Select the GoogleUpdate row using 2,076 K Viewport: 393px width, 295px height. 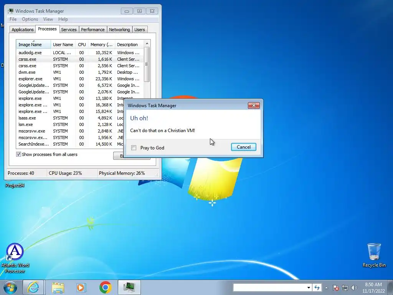(x=80, y=92)
